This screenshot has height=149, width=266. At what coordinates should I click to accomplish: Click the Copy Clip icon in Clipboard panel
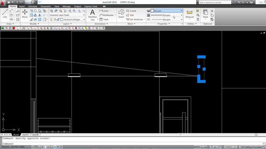point(212,15)
